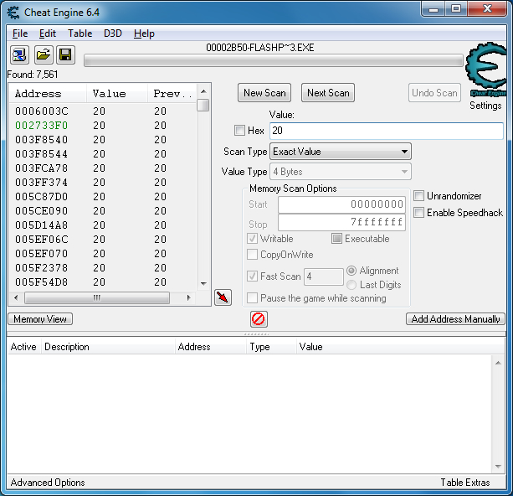
Task: Click the results list horizontal scrollbar thumb
Action: 97,297
